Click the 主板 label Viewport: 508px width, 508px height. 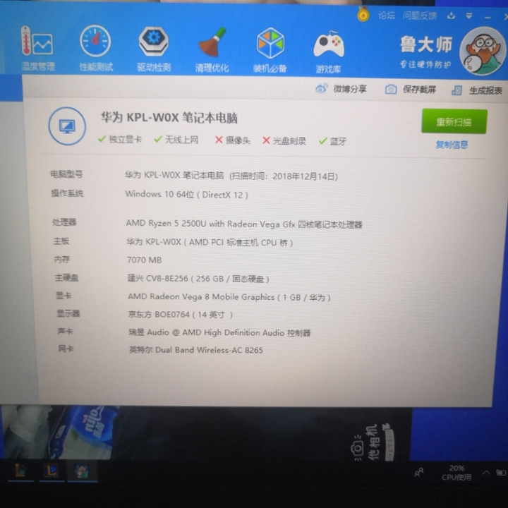pos(61,241)
